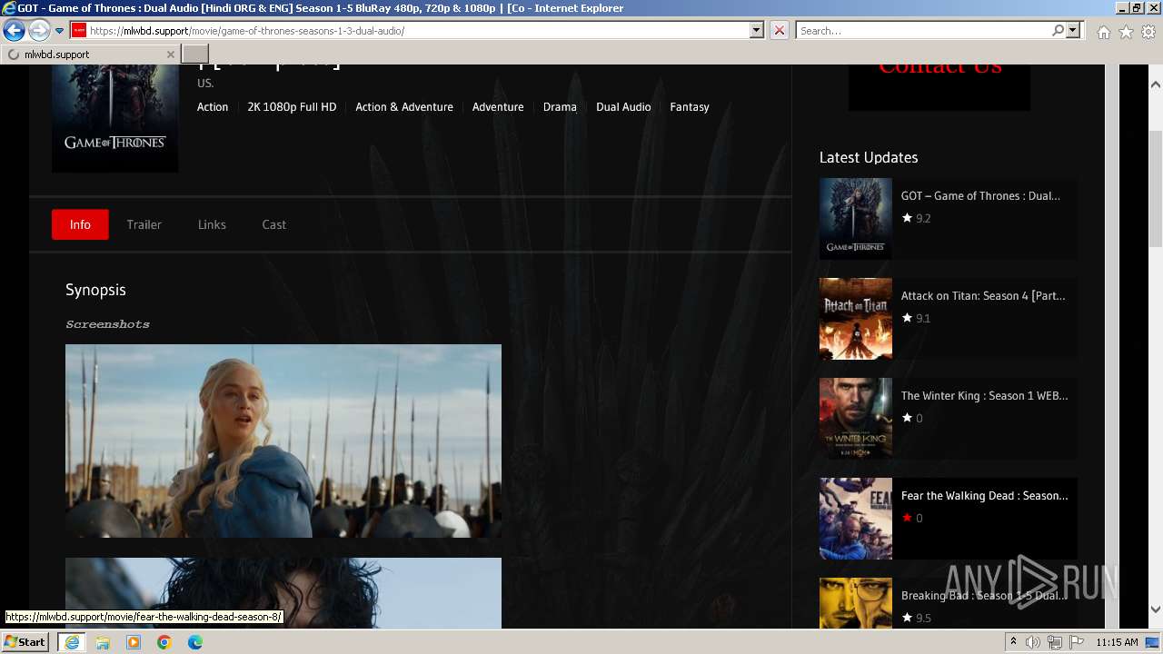This screenshot has height=654, width=1163.
Task: Click the page scrollbar up arrow
Action: (1156, 84)
